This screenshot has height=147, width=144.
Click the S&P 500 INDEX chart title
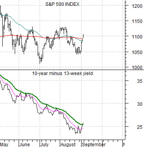(x=62, y=4)
